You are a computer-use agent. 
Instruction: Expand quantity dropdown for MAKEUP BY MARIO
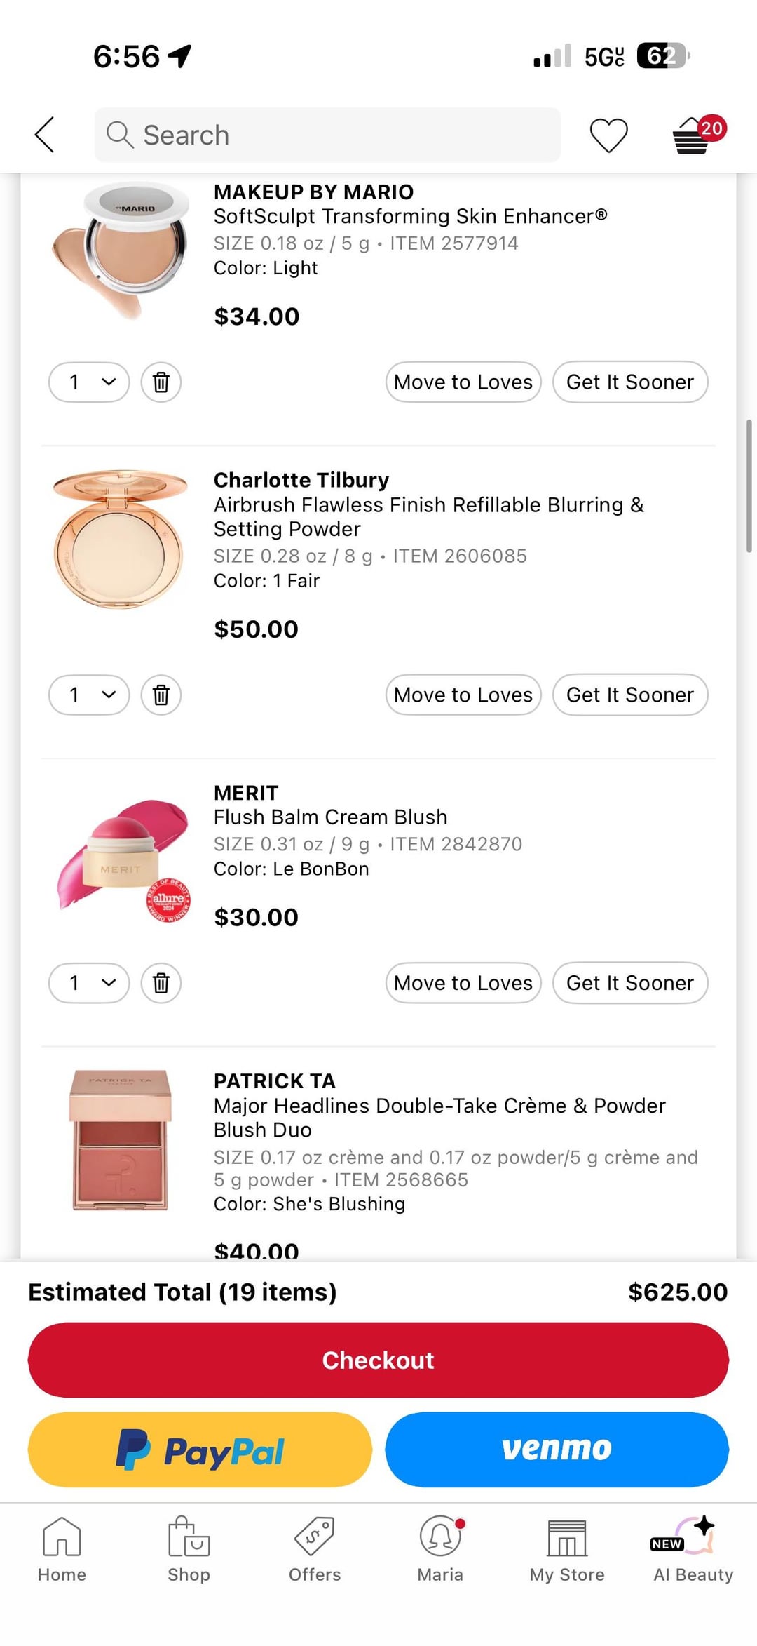tap(89, 382)
